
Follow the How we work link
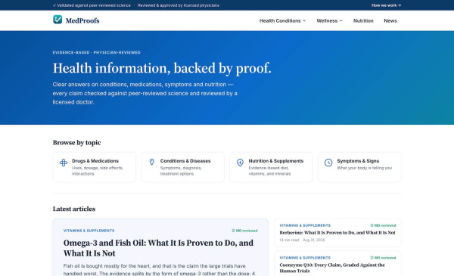click(x=386, y=5)
